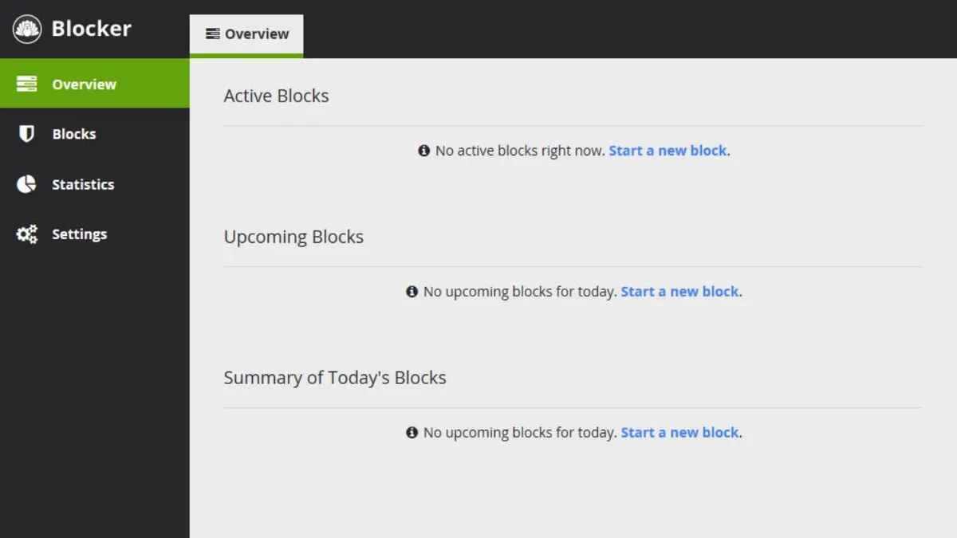Go to the Blocks sidebar label
Viewport: 957px width, 538px height.
pyautogui.click(x=74, y=134)
